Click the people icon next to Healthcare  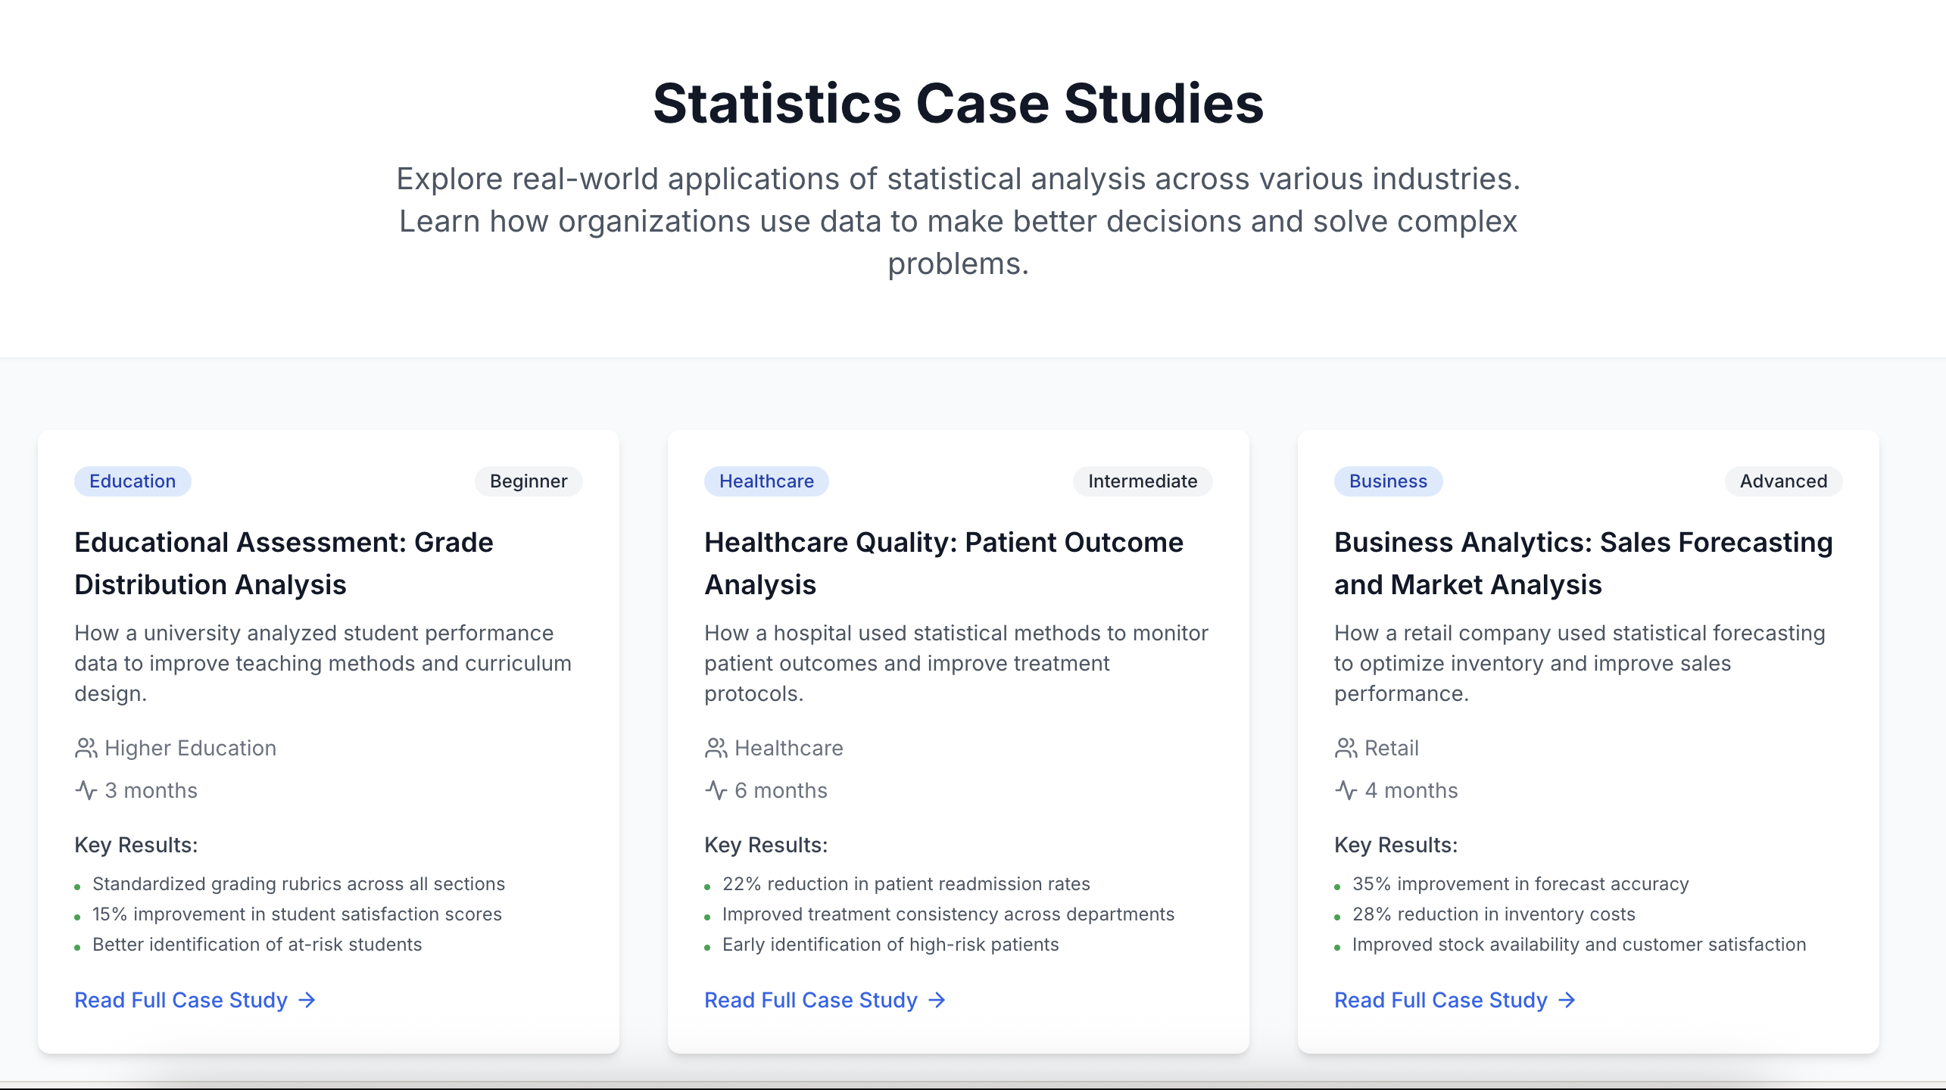[715, 748]
